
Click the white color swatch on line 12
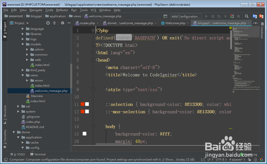87,111
